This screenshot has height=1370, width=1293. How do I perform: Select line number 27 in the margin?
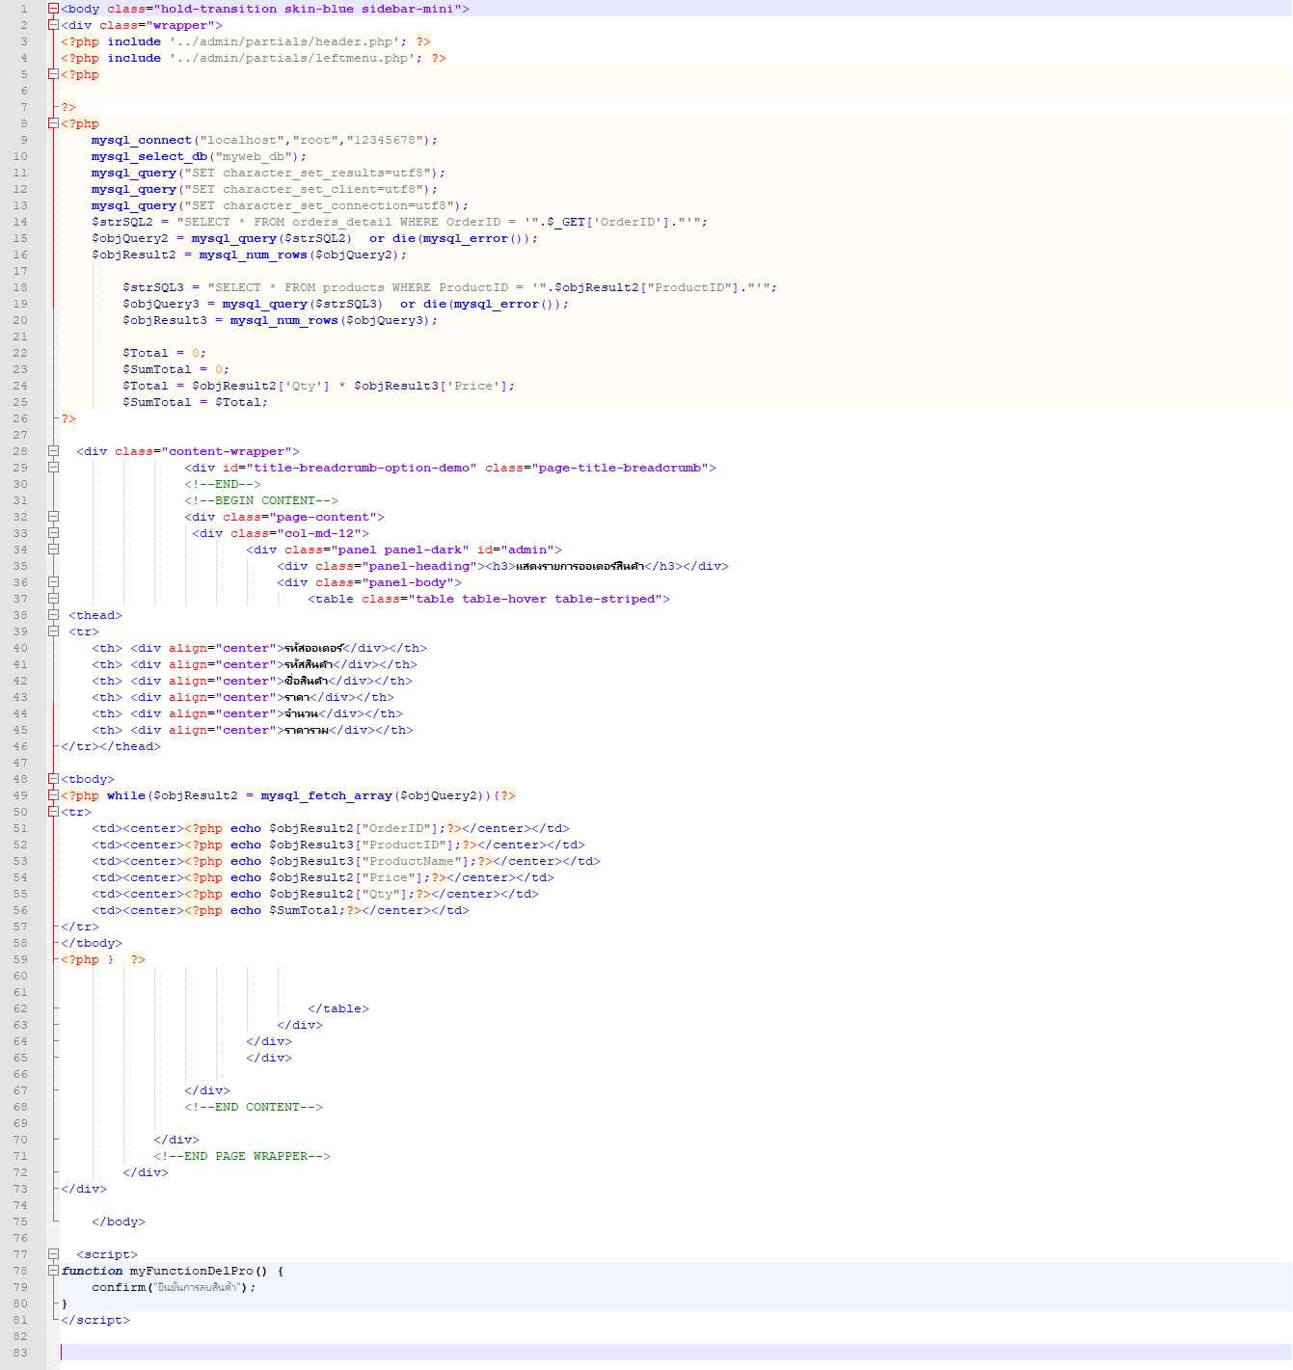tap(20, 435)
